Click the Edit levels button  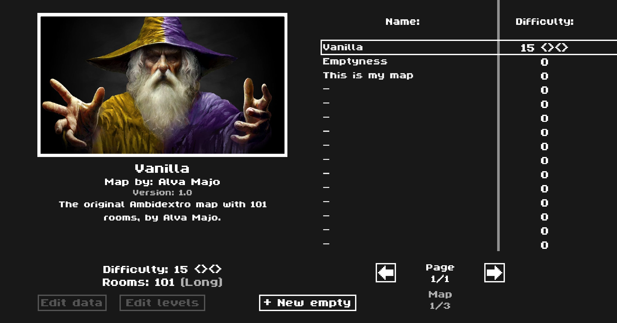click(x=162, y=303)
